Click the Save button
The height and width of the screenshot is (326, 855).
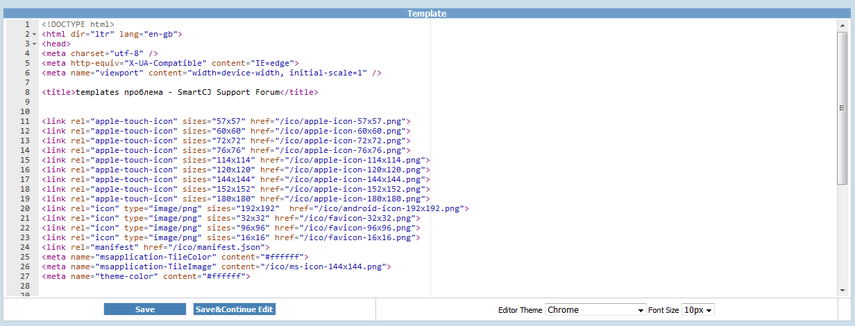point(145,309)
